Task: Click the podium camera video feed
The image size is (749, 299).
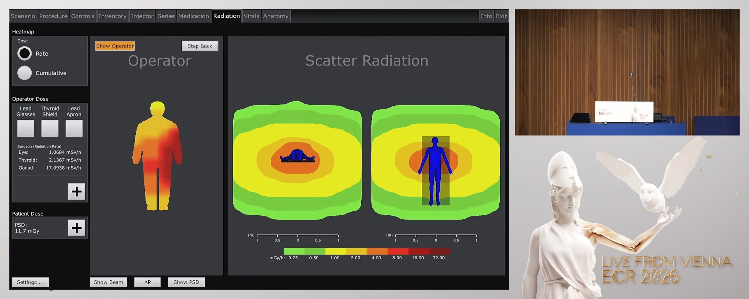Action: point(627,72)
